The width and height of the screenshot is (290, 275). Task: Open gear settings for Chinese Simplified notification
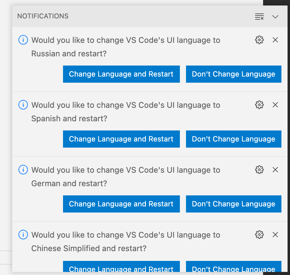[259, 235]
